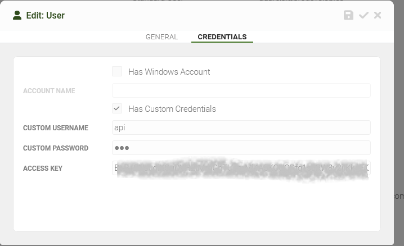Uncheck the Has Custom Credentials checkbox
The height and width of the screenshot is (246, 404).
117,108
